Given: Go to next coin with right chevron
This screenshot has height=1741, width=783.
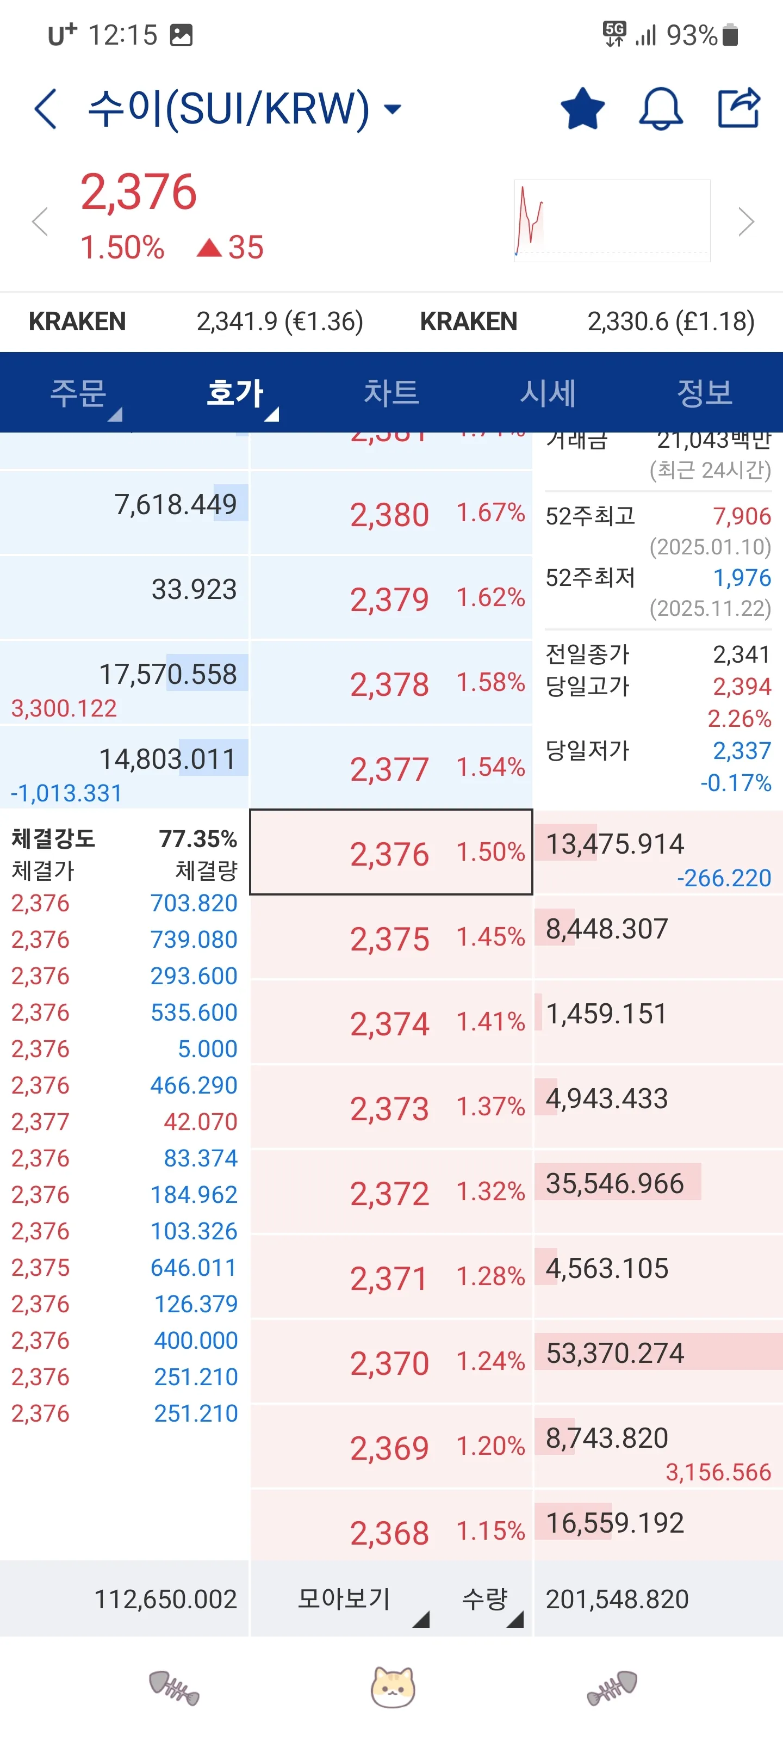Looking at the screenshot, I should pos(746,221).
